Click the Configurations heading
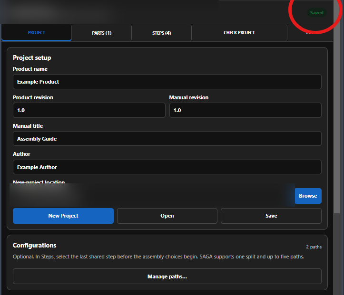The image size is (344, 295). point(34,245)
